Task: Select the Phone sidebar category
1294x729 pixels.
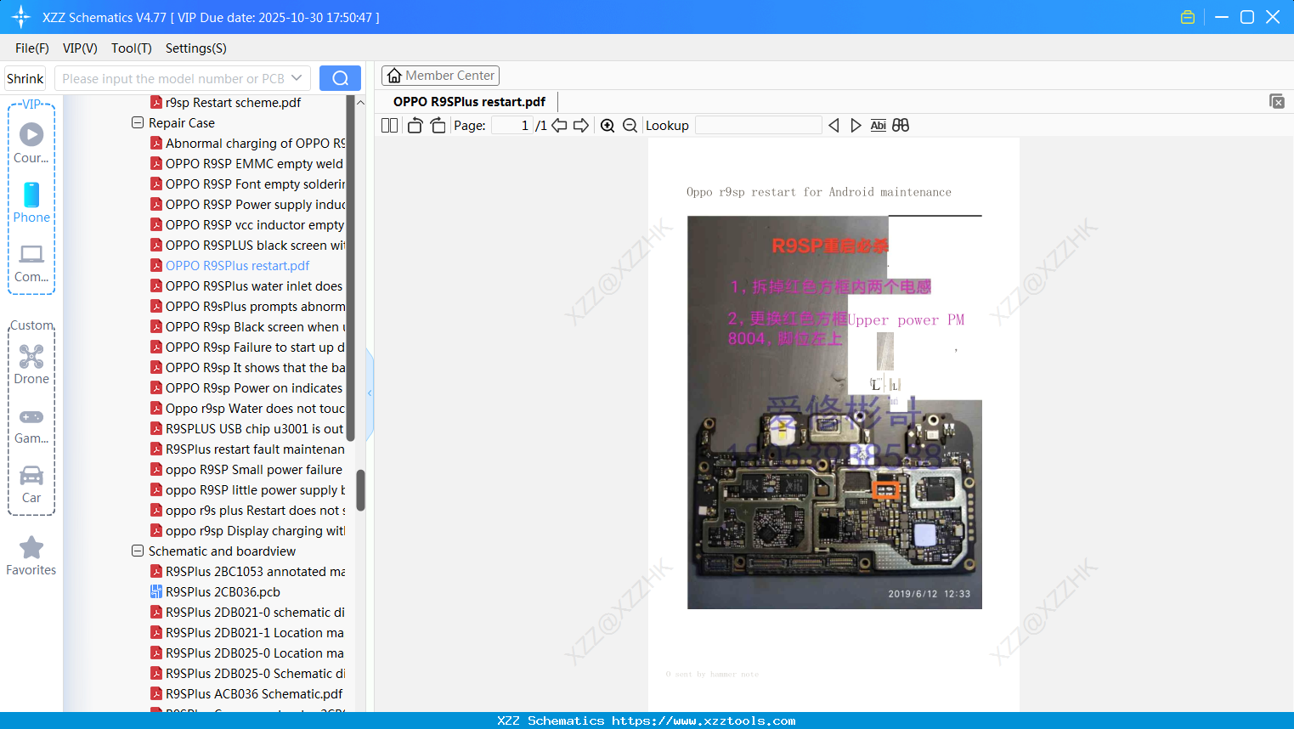Action: [x=31, y=203]
